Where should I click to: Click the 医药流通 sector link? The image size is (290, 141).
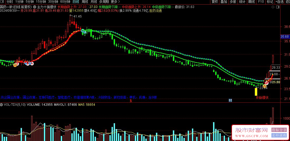[155, 11]
